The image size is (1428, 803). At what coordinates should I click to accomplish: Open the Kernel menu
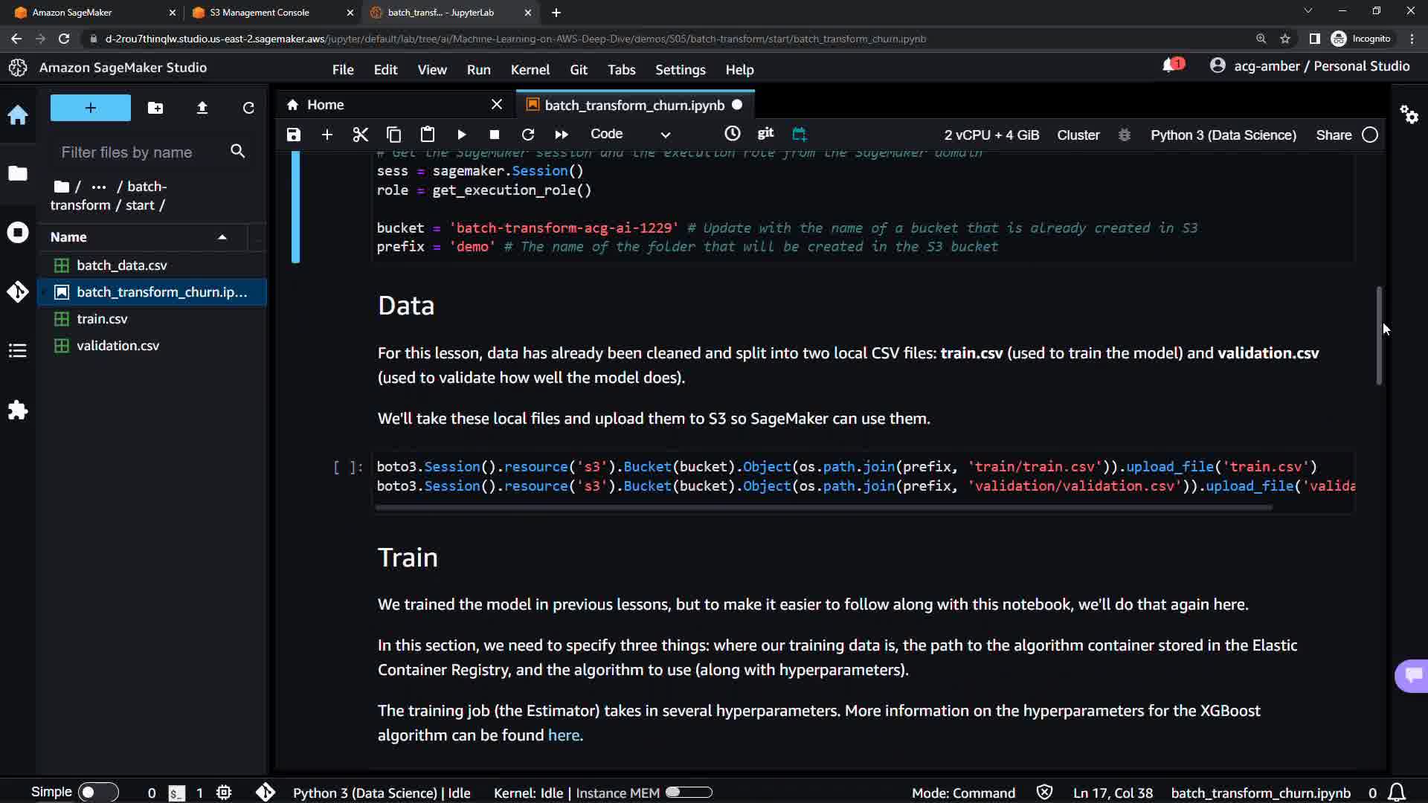530,69
